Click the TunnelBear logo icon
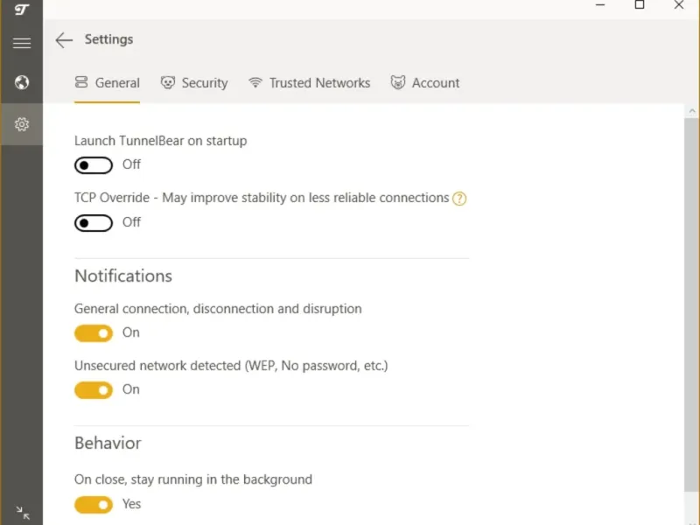This screenshot has height=525, width=700. coord(21,10)
